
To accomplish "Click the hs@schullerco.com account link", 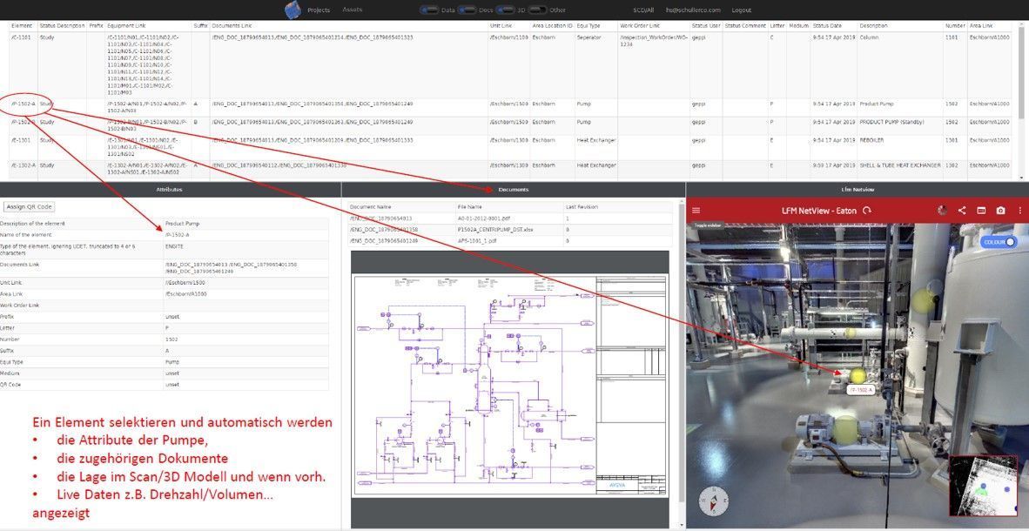I will (x=692, y=10).
